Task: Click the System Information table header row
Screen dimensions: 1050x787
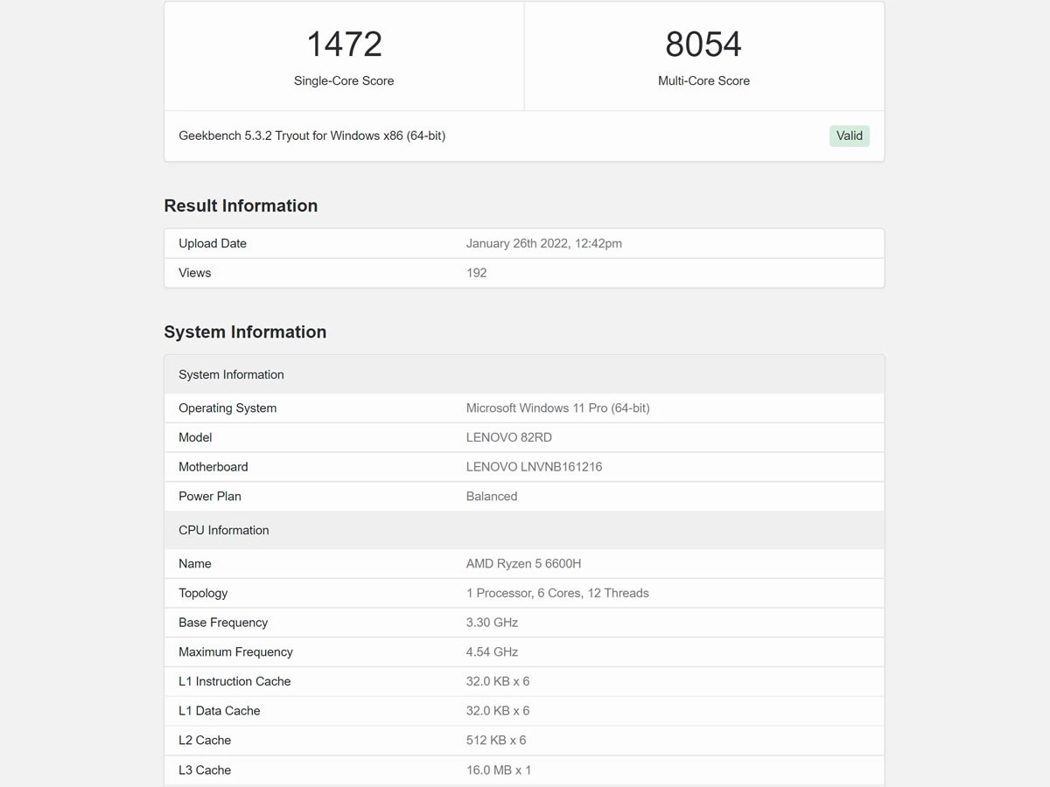Action: click(x=524, y=374)
